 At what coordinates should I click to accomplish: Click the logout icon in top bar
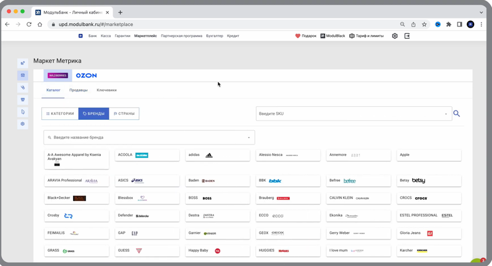(407, 36)
